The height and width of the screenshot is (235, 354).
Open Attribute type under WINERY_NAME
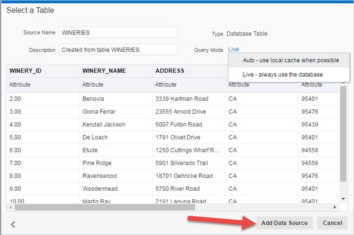92,84
